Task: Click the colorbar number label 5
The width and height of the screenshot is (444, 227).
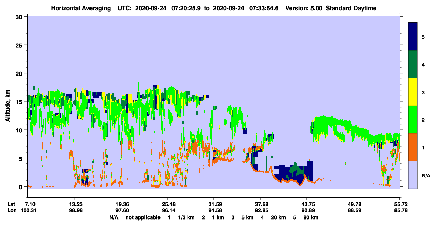Action: [x=423, y=37]
